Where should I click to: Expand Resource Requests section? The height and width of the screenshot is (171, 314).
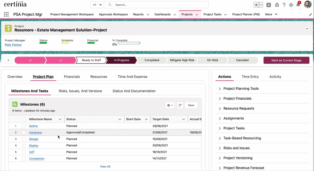point(220,108)
